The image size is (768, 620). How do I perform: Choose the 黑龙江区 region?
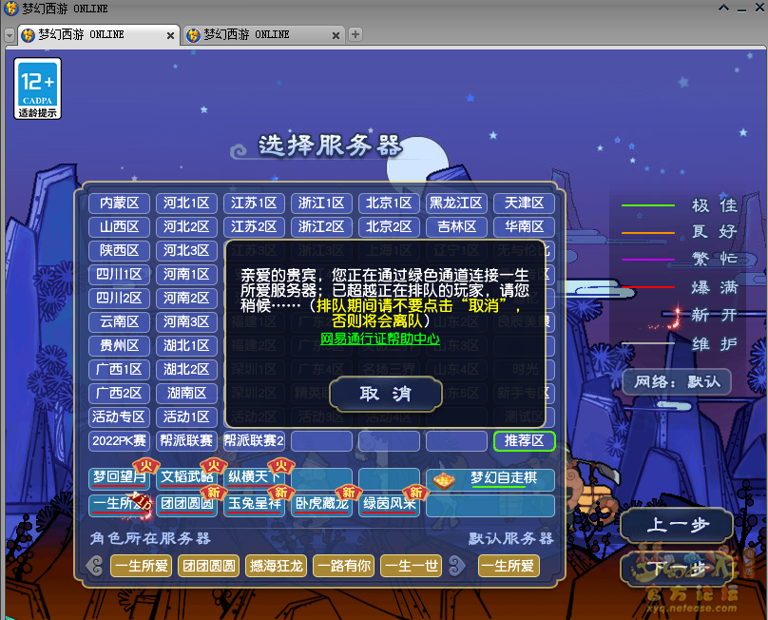coord(456,203)
